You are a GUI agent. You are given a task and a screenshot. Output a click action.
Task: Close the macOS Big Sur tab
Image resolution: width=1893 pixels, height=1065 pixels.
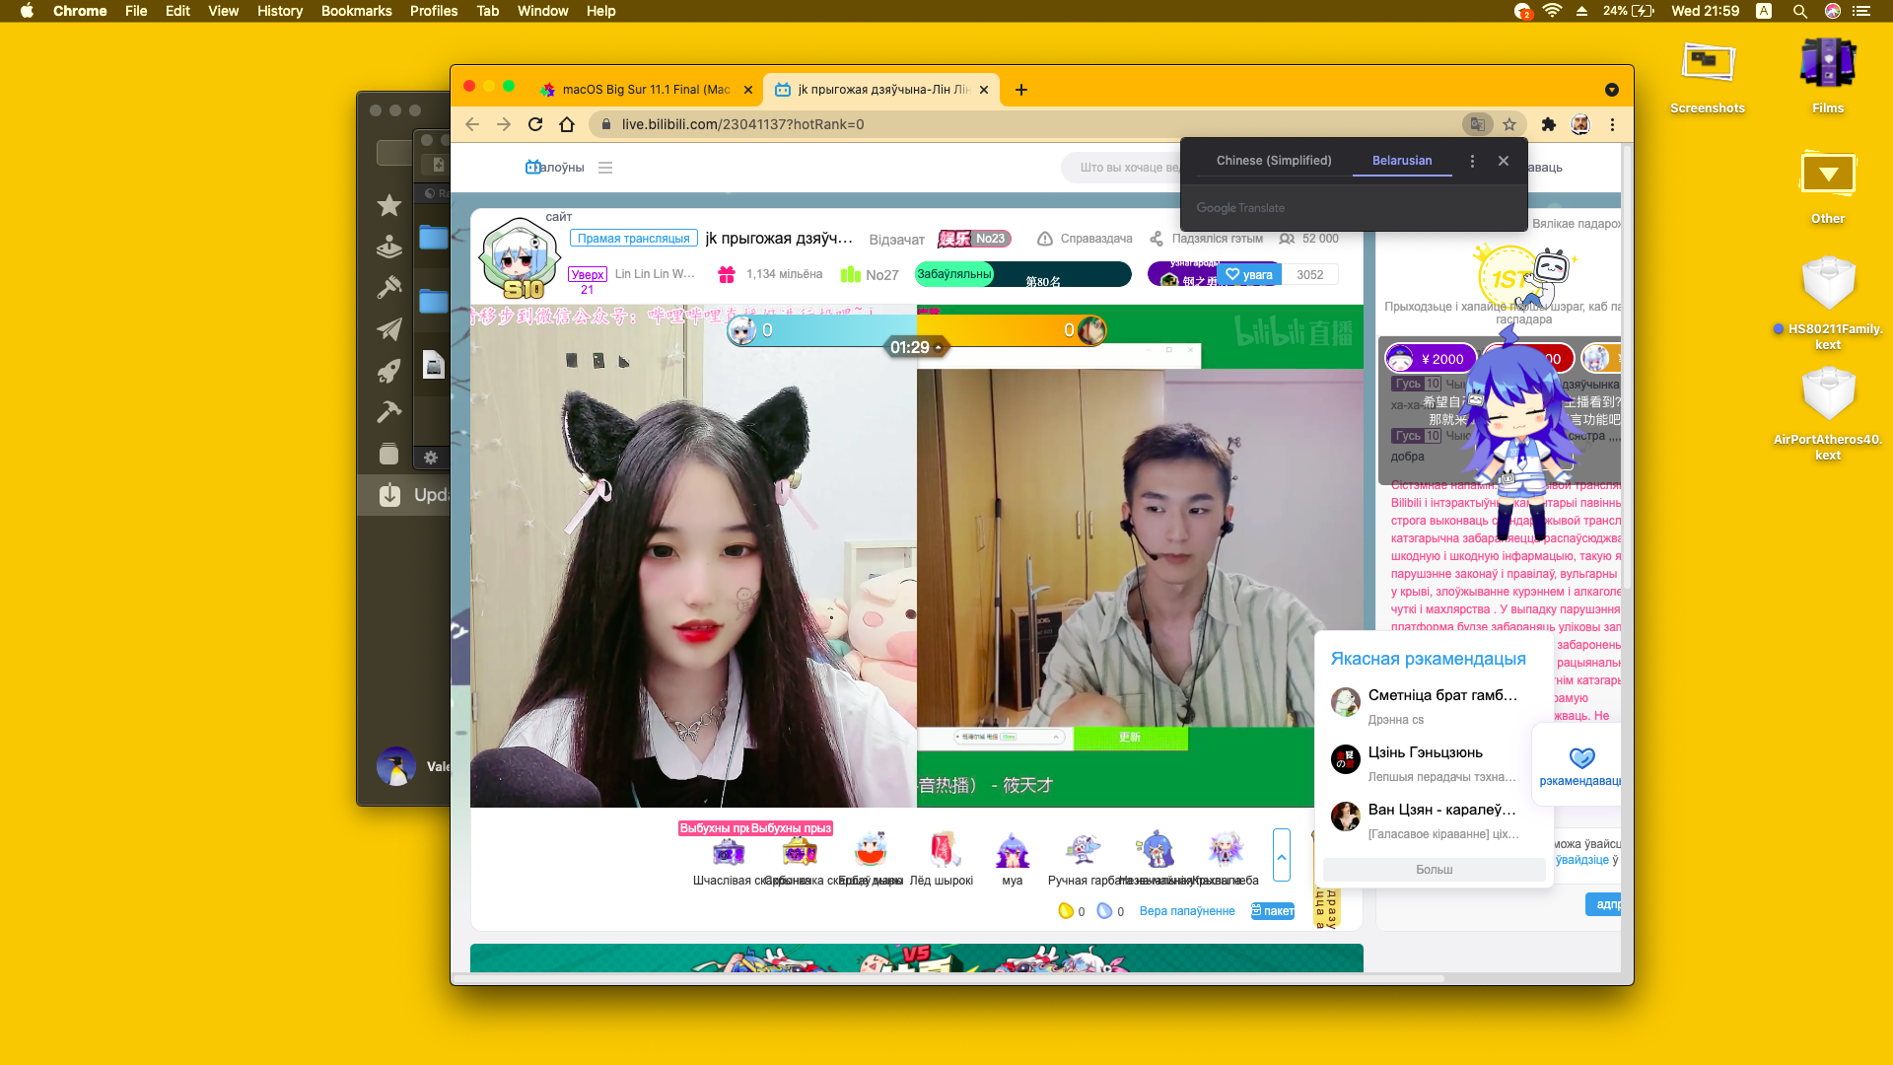[x=748, y=90]
